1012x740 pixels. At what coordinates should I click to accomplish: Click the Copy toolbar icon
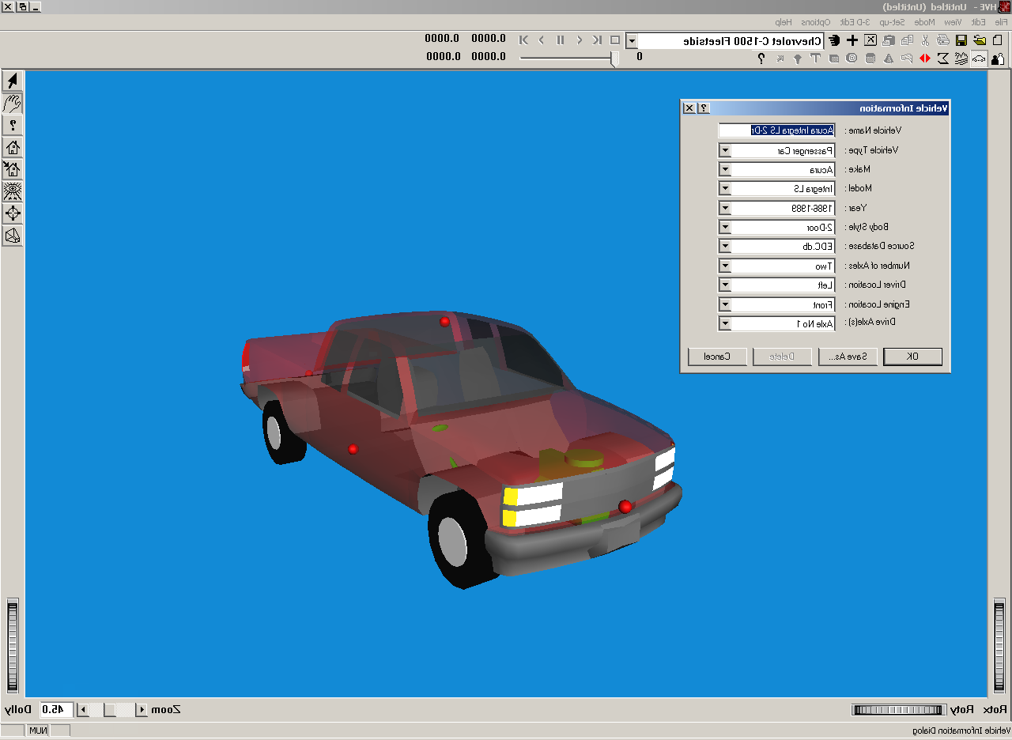tap(907, 40)
